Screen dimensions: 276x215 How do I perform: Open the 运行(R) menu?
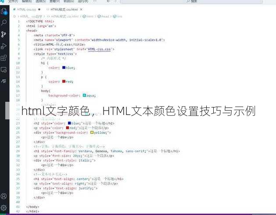click(x=83, y=1)
